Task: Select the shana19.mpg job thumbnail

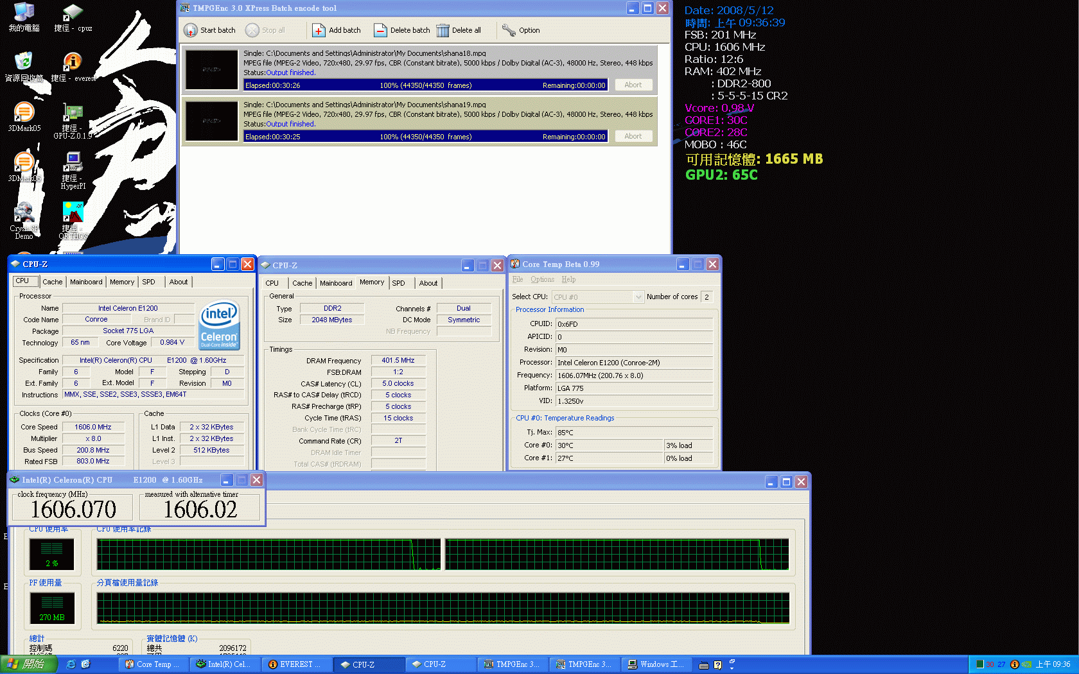Action: click(x=212, y=121)
